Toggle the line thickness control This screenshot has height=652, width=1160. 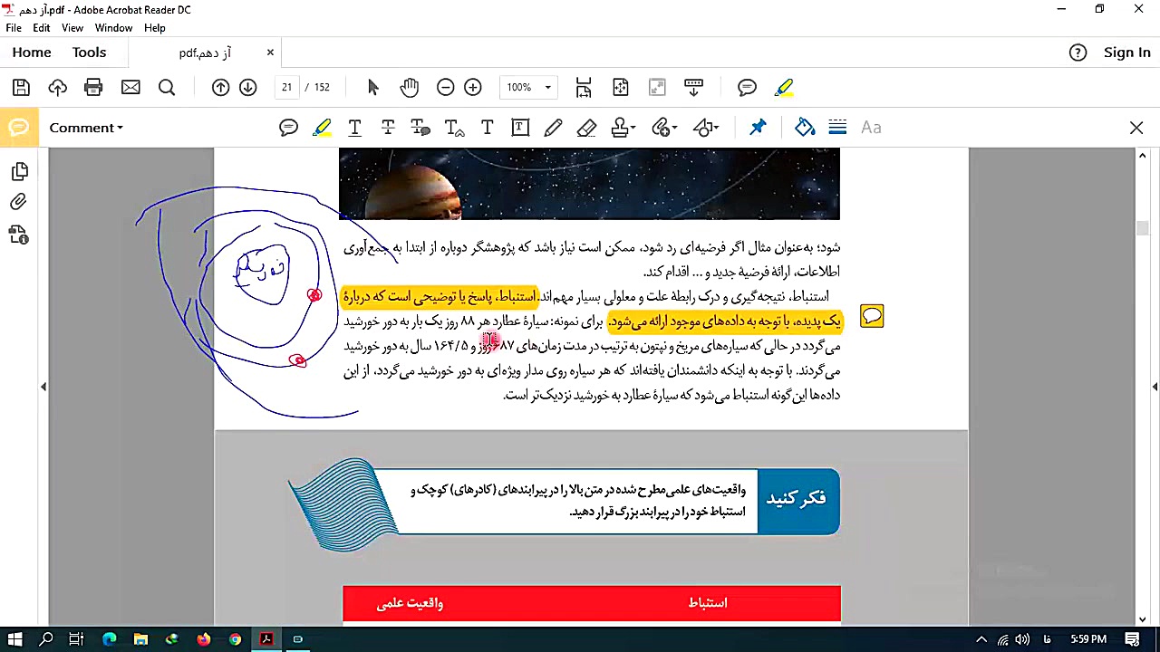836,127
